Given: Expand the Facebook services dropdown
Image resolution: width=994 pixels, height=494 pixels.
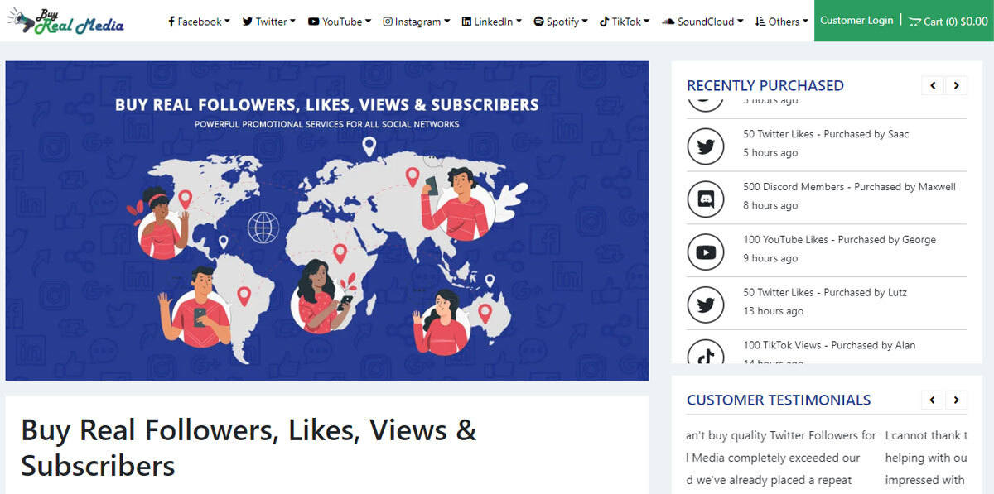Looking at the screenshot, I should [199, 22].
